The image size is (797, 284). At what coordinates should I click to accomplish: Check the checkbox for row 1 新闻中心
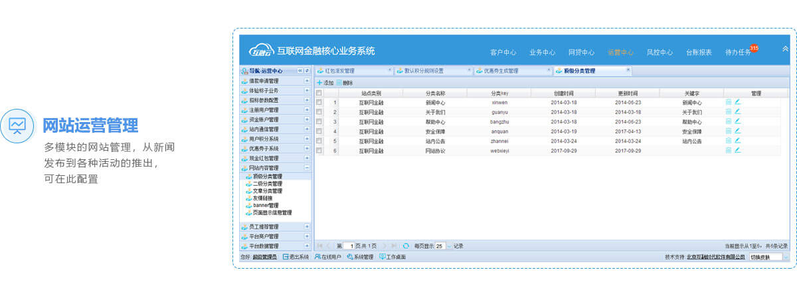(319, 103)
